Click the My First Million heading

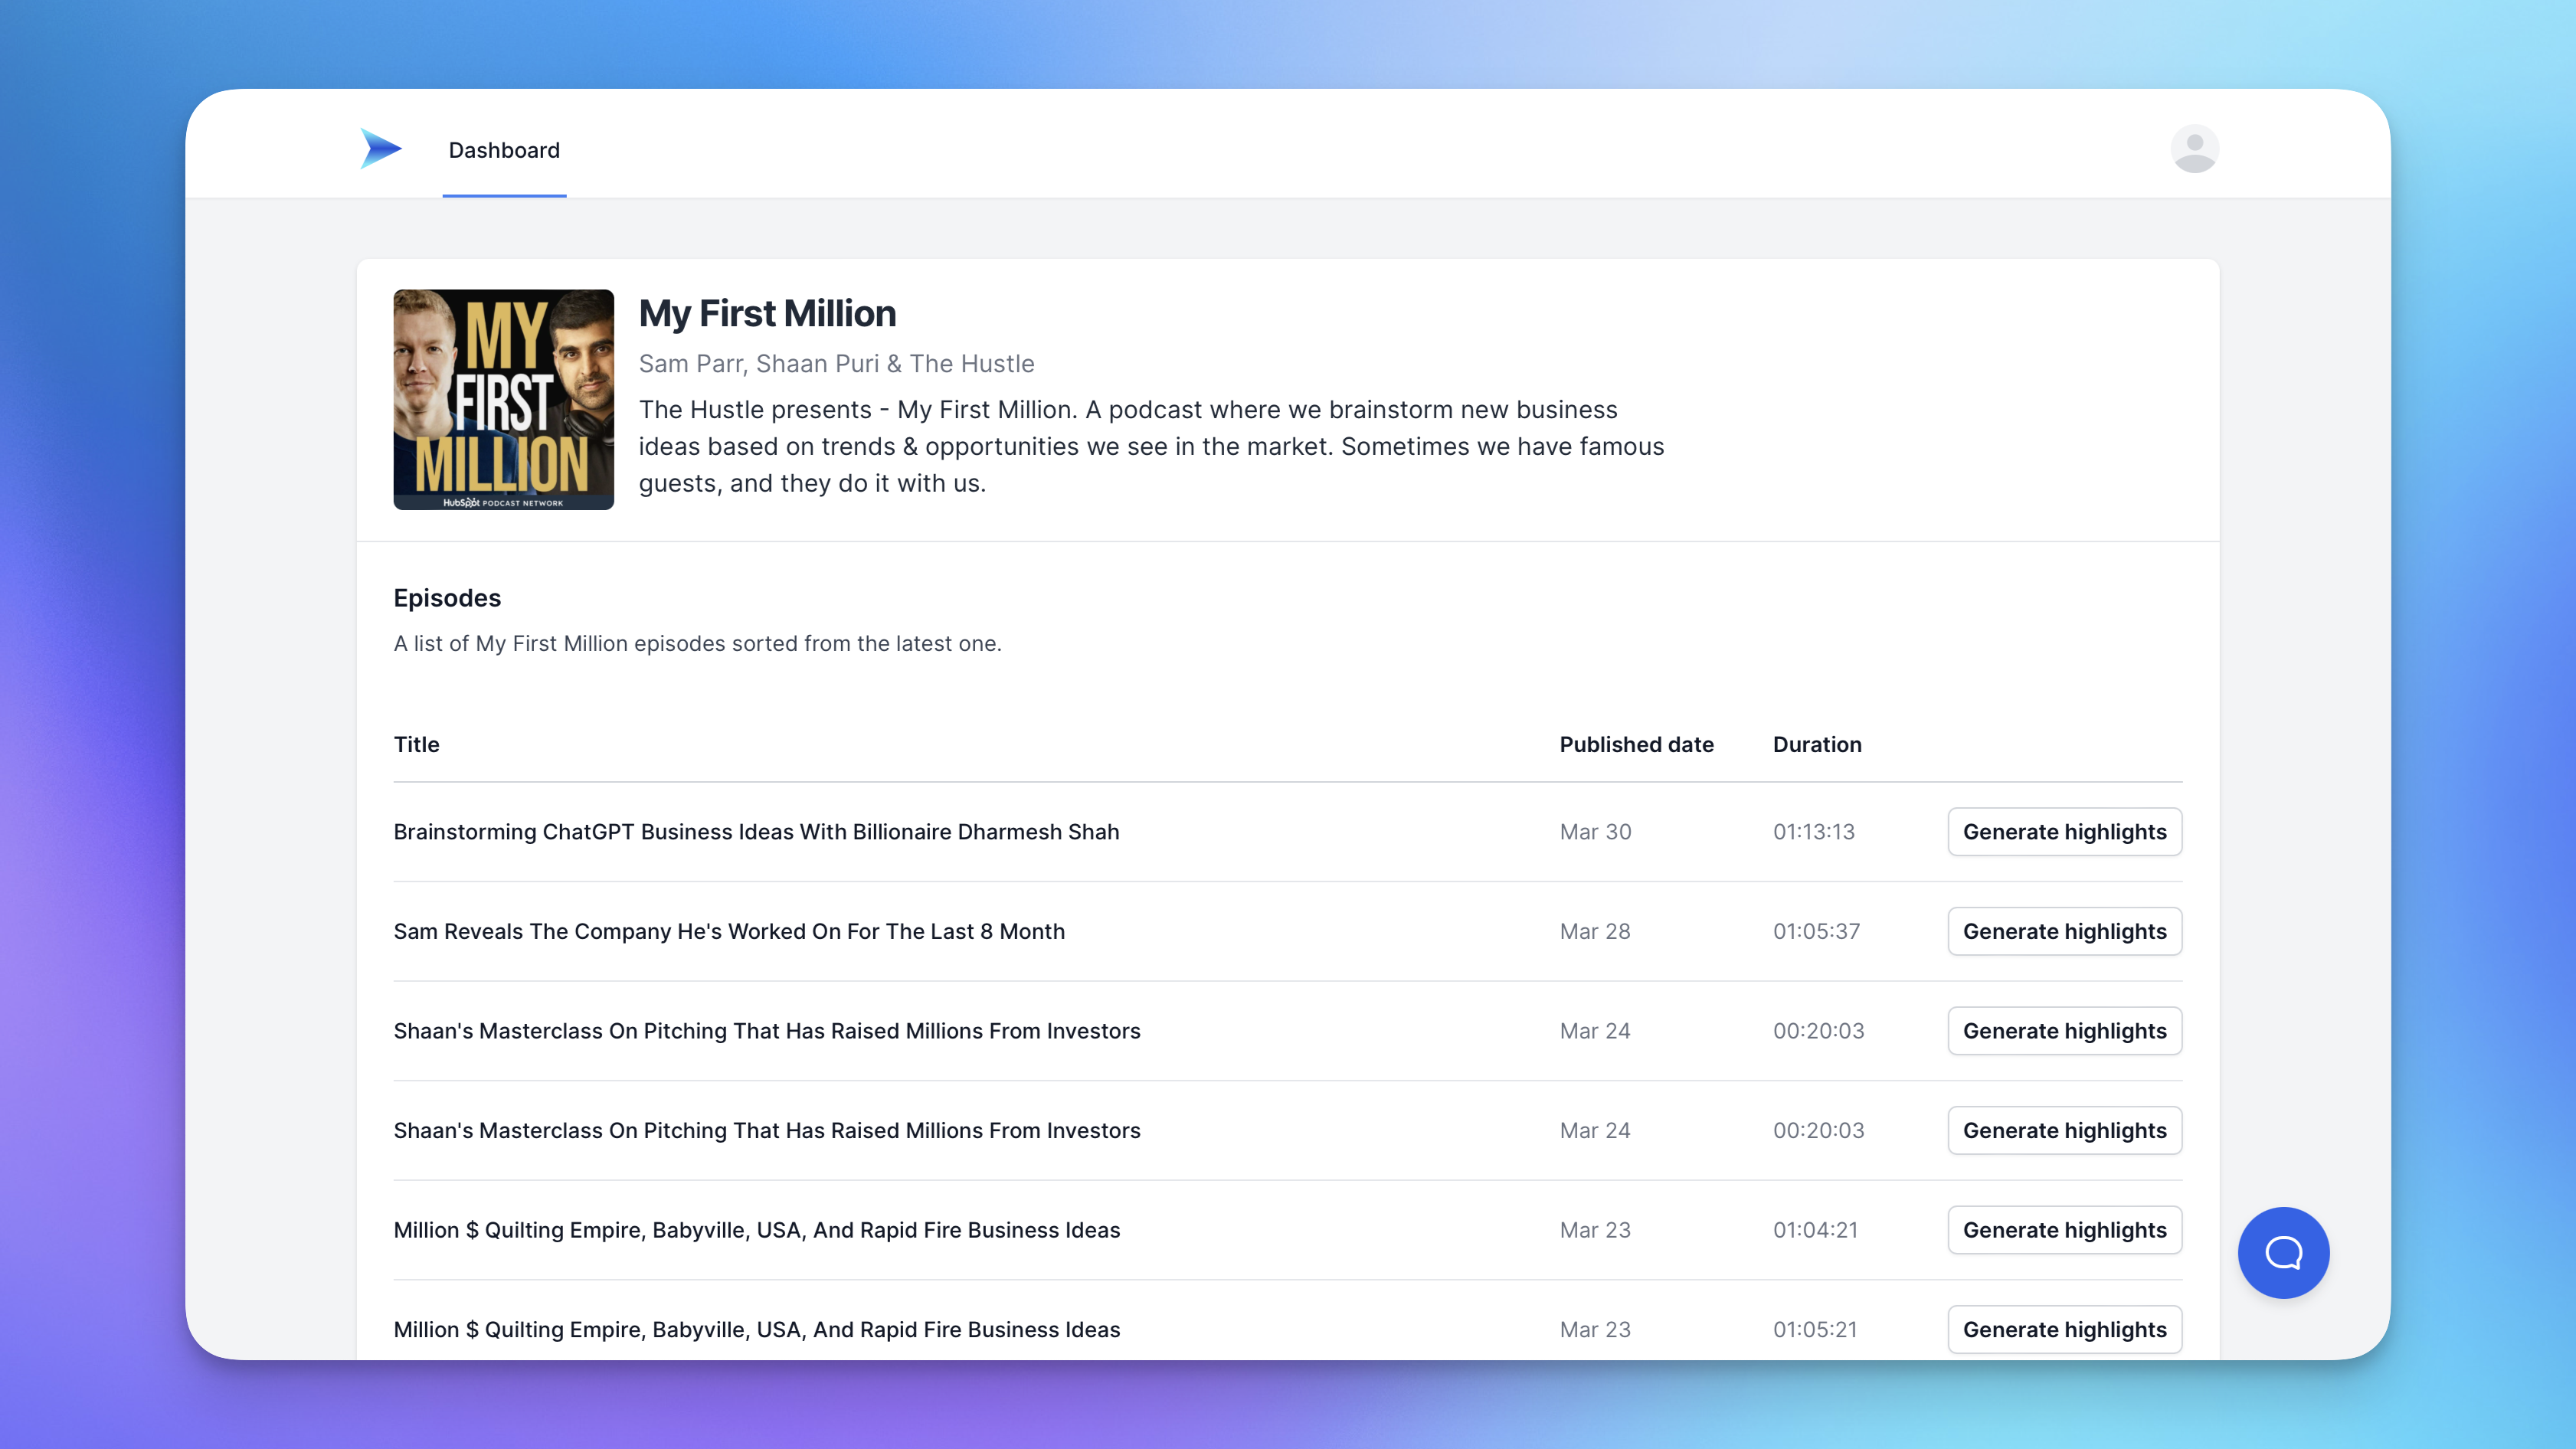tap(767, 314)
